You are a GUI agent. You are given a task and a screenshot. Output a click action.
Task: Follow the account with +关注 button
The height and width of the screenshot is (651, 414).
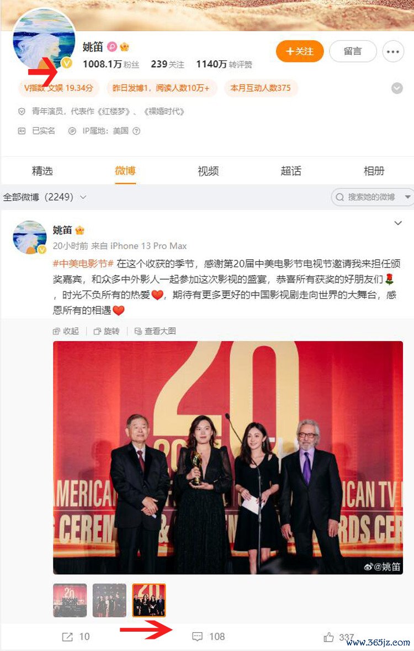pyautogui.click(x=300, y=51)
